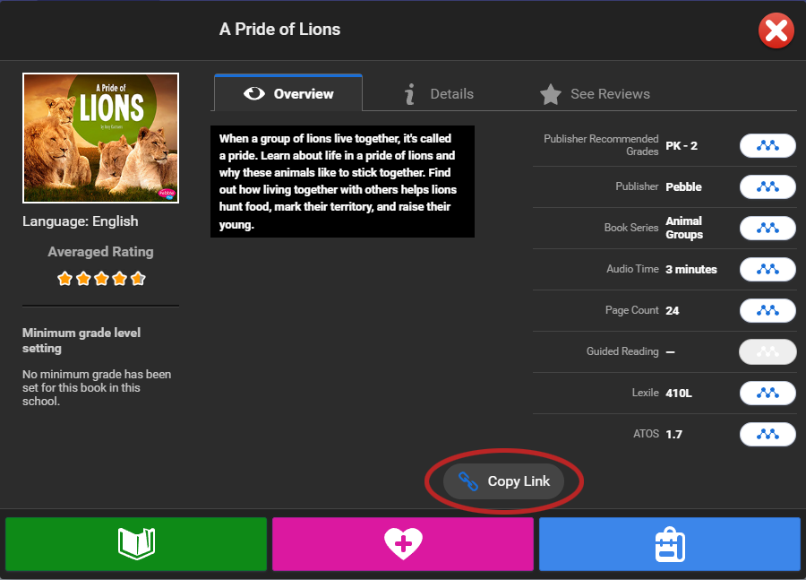Click the similar-books icon for Audio Time
Image resolution: width=806 pixels, height=580 pixels.
click(x=767, y=269)
